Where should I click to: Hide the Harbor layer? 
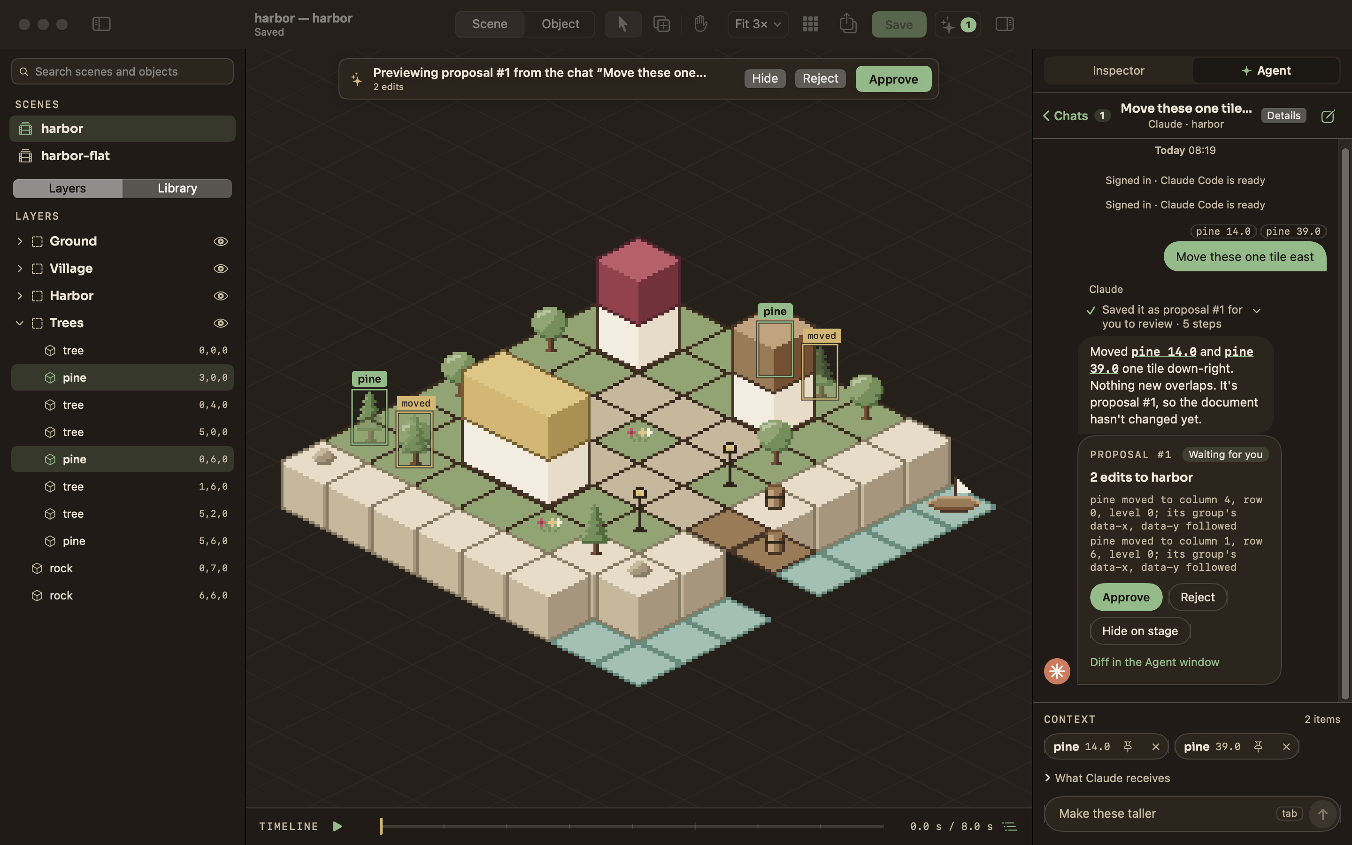(221, 296)
